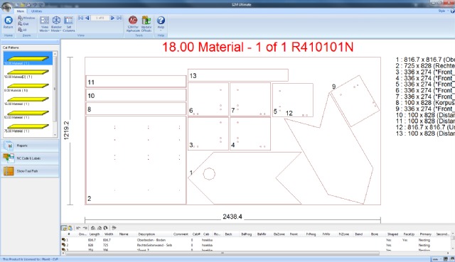Jump to first sheet arrow
The width and height of the screenshot is (455, 262).
(x=80, y=18)
